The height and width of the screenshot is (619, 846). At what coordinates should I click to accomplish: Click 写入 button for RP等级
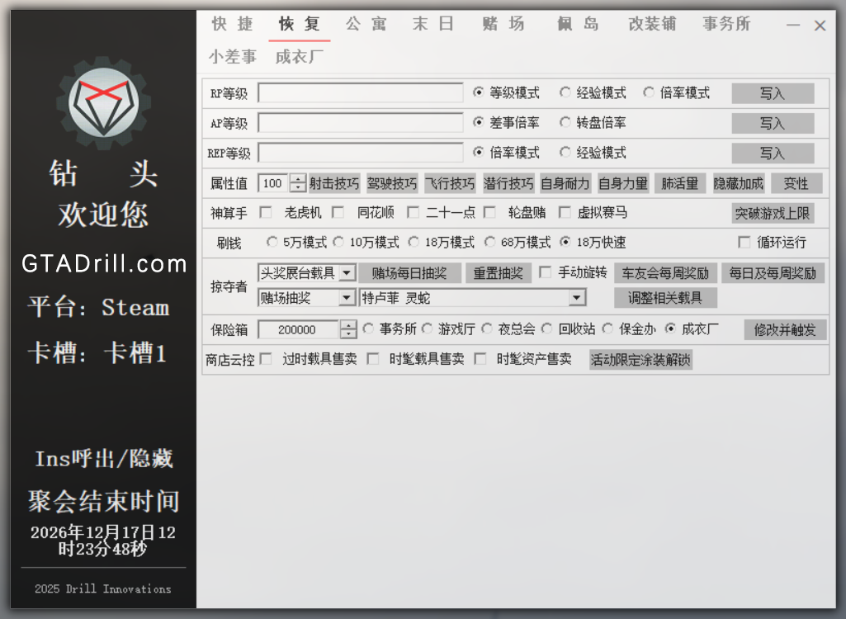(773, 93)
